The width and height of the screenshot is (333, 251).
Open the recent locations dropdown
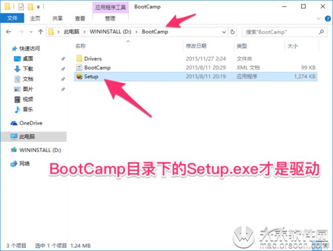click(31, 32)
